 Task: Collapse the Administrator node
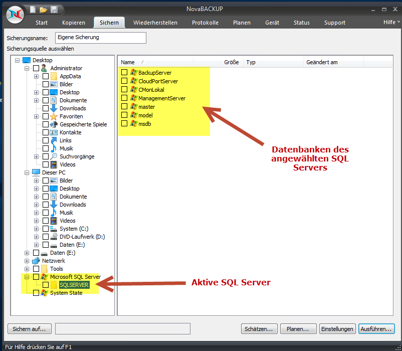click(27, 68)
